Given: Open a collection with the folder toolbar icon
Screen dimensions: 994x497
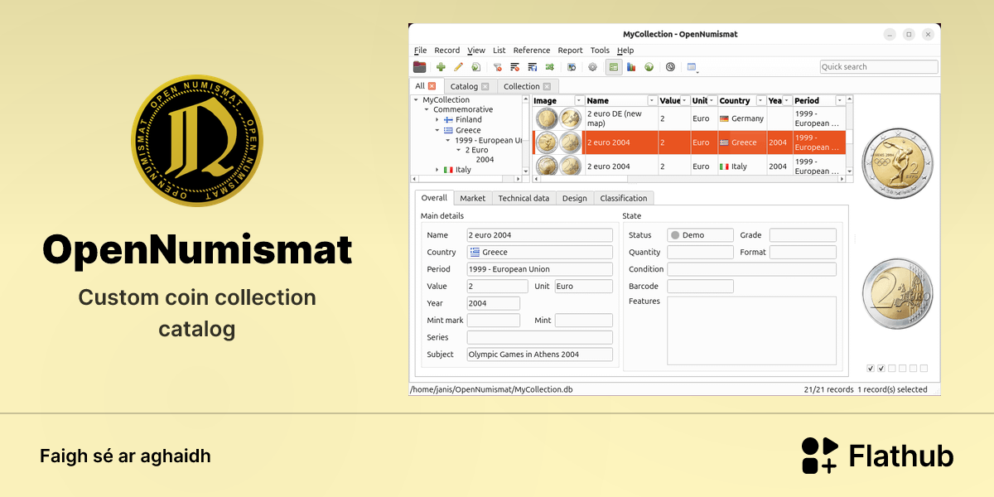Looking at the screenshot, I should (420, 67).
